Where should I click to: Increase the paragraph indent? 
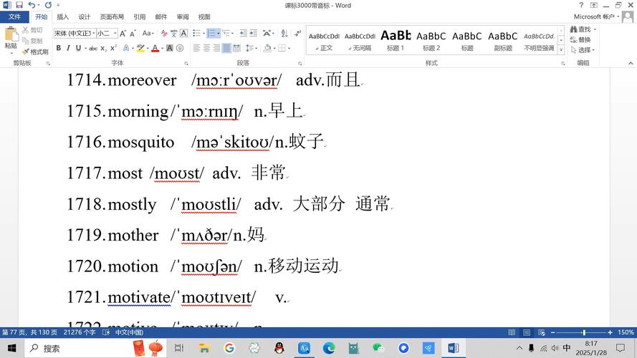click(x=253, y=33)
